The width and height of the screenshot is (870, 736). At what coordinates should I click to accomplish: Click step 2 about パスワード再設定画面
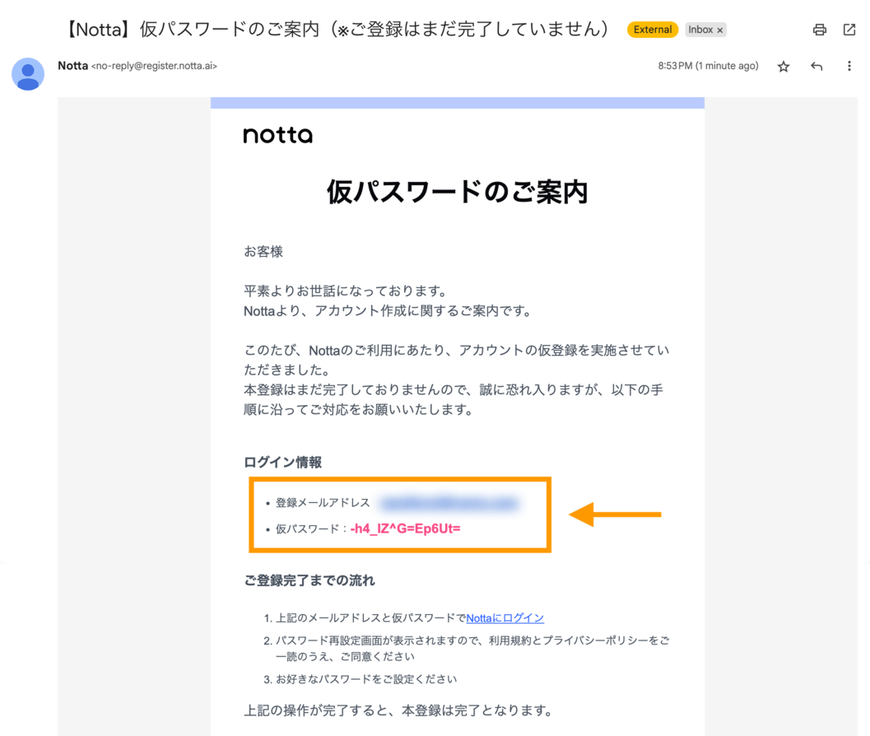click(x=472, y=648)
